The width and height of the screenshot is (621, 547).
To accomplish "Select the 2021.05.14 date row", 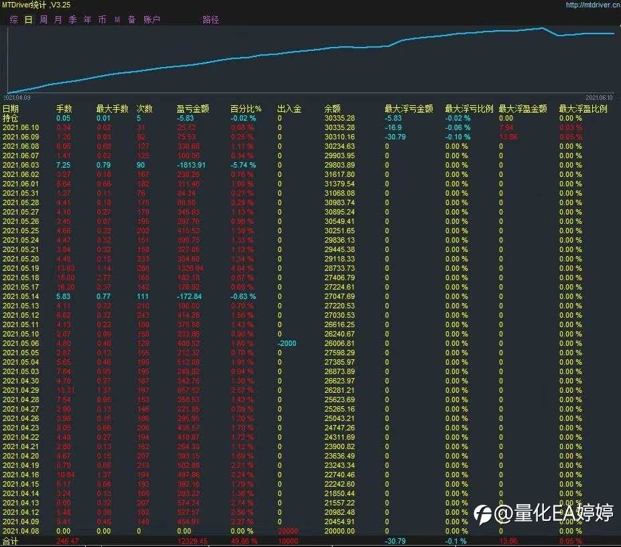I will click(x=21, y=296).
